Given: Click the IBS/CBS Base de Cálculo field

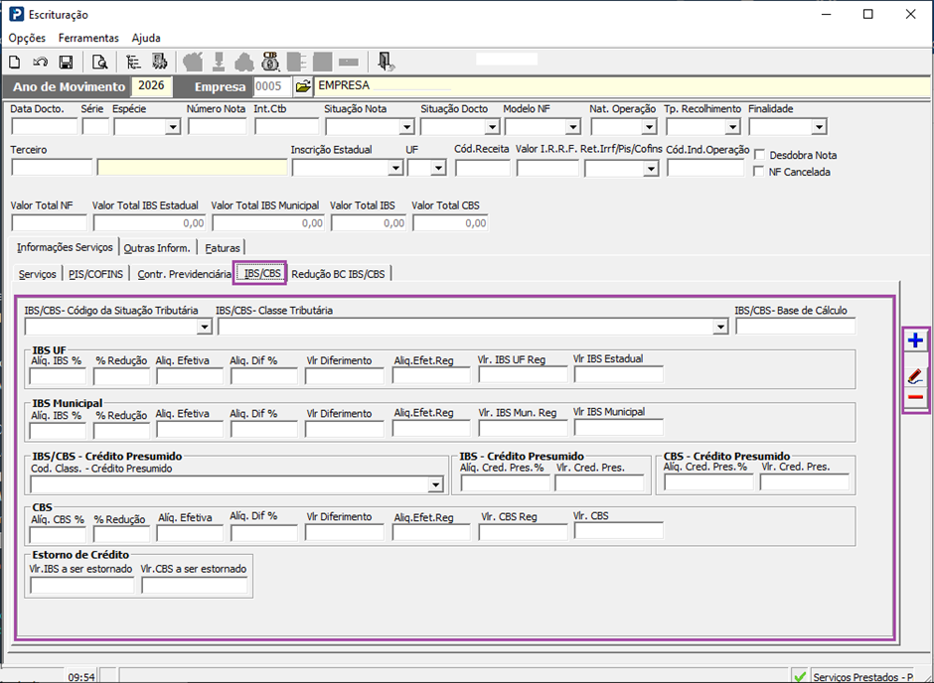Looking at the screenshot, I should click(795, 326).
